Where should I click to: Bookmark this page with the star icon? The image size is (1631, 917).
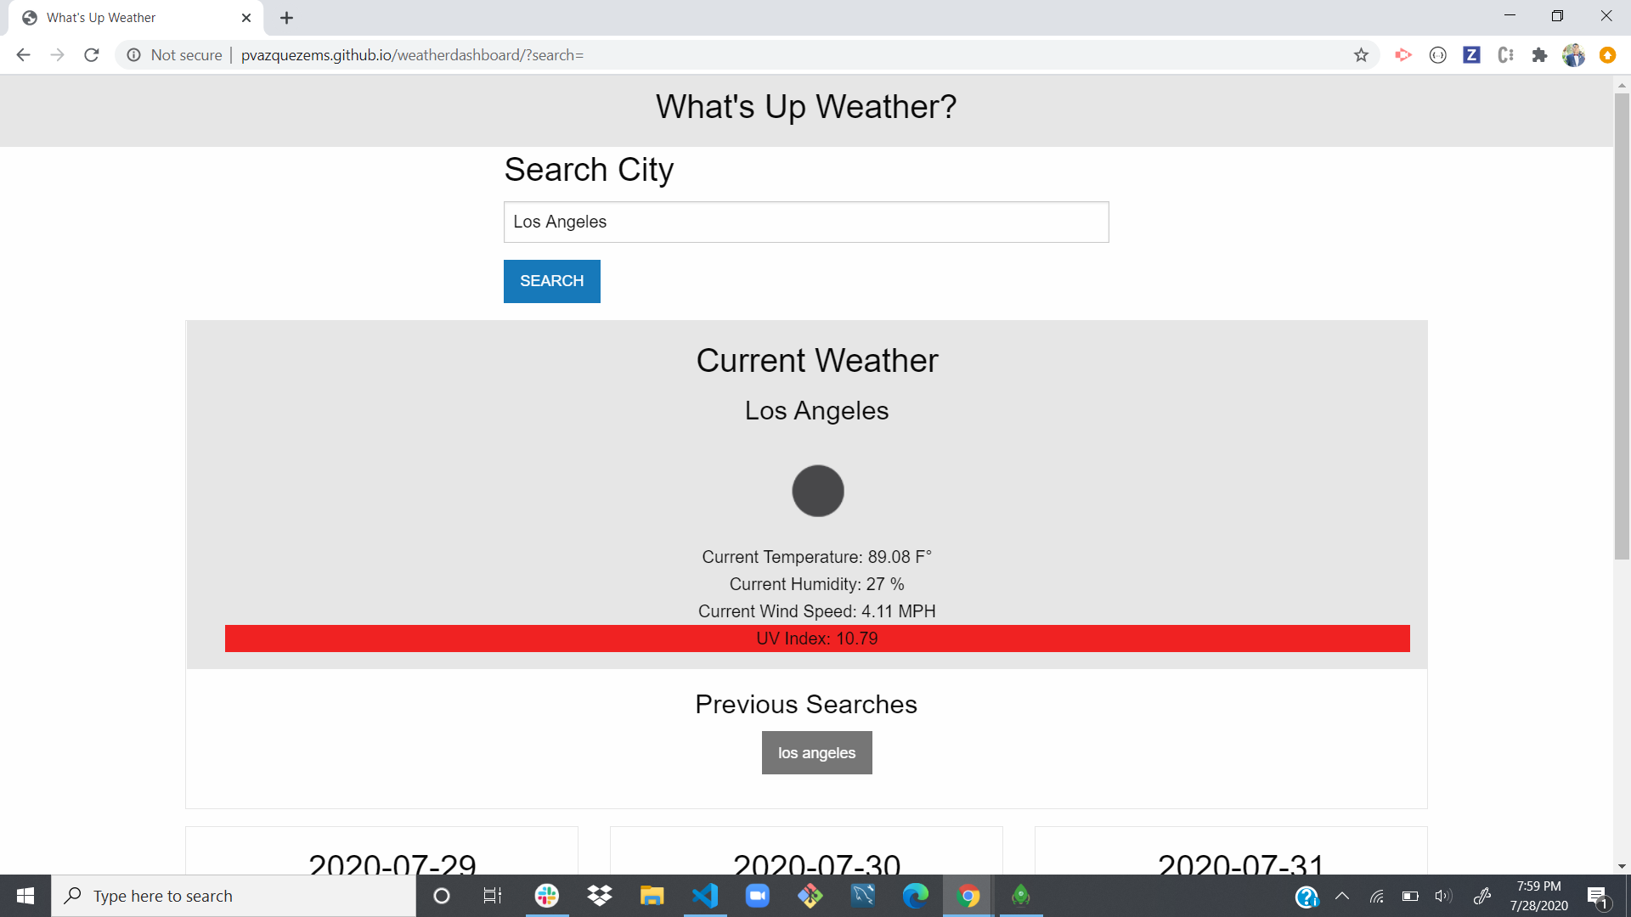[x=1361, y=55]
